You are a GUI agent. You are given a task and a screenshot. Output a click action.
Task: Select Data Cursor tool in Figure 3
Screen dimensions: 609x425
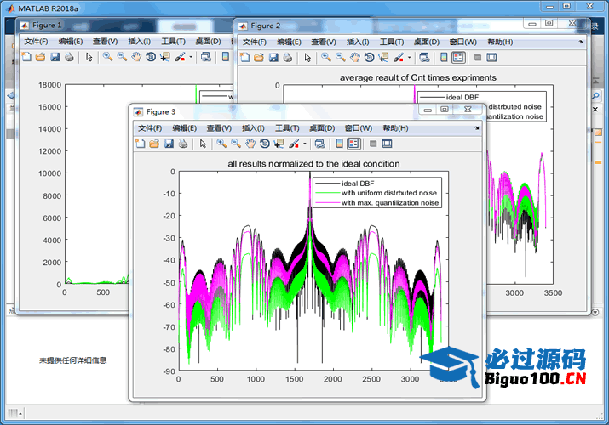[279, 144]
